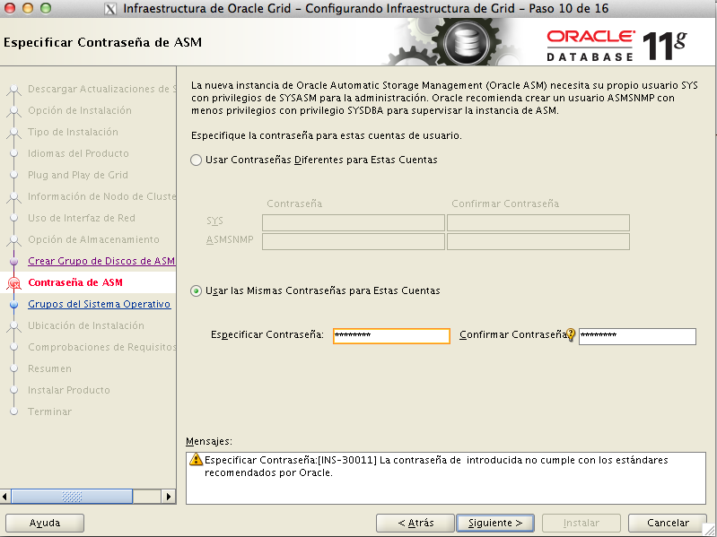The width and height of the screenshot is (717, 537).
Task: Click the warning icon in Mensajes box
Action: [x=197, y=460]
